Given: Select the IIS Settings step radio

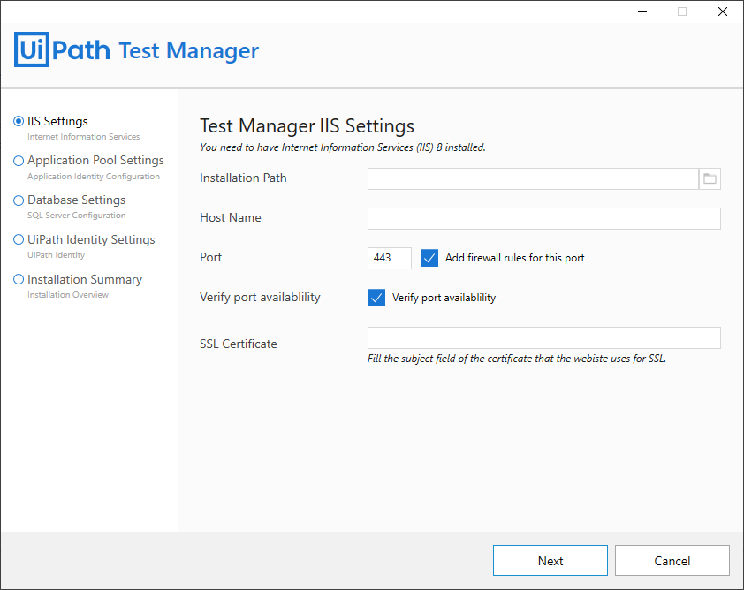Looking at the screenshot, I should [19, 121].
